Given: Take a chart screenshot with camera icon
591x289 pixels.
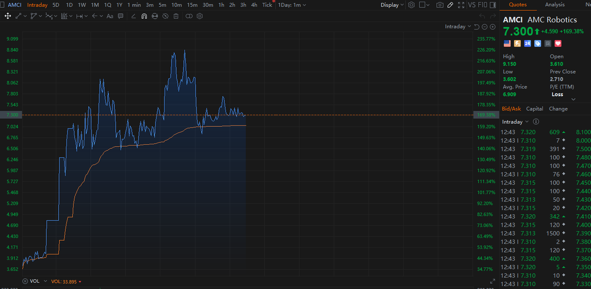Looking at the screenshot, I should click(440, 5).
